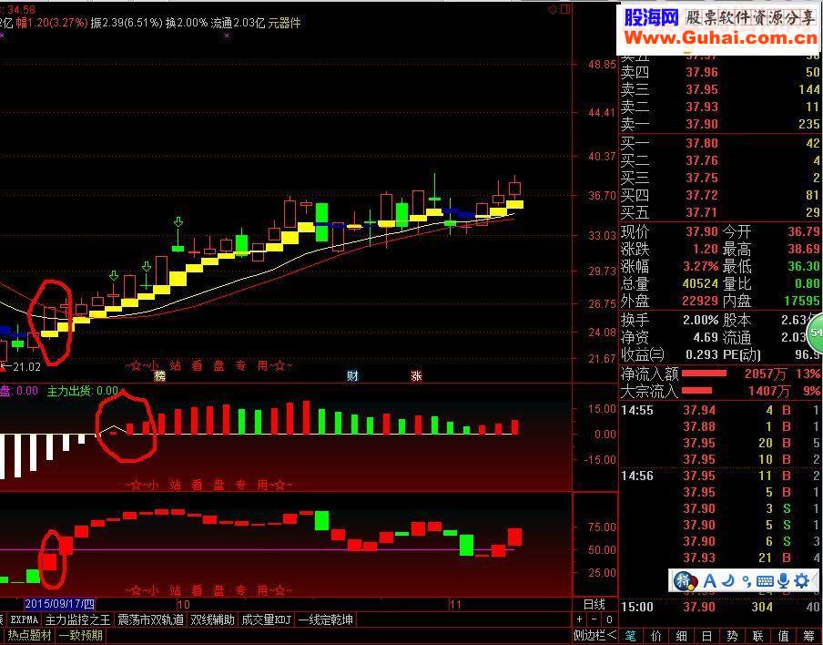This screenshot has width=823, height=645.
Task: Switch to the 联 tab
Action: click(758, 636)
